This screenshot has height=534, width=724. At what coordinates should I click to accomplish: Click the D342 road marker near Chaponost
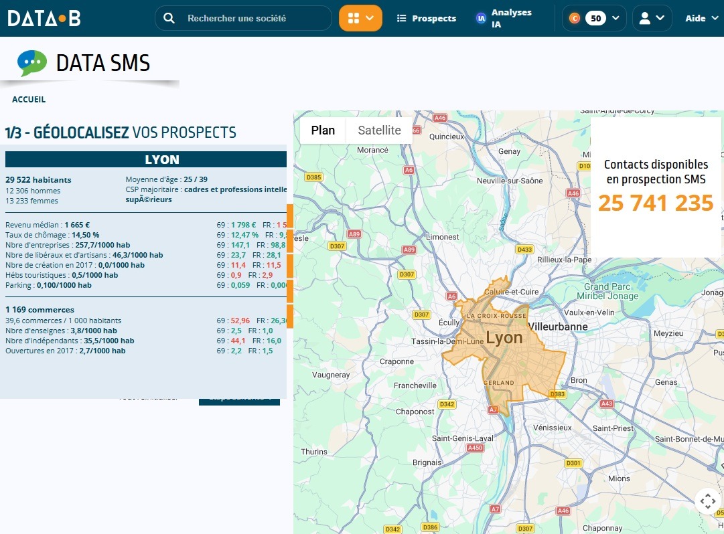pyautogui.click(x=447, y=404)
